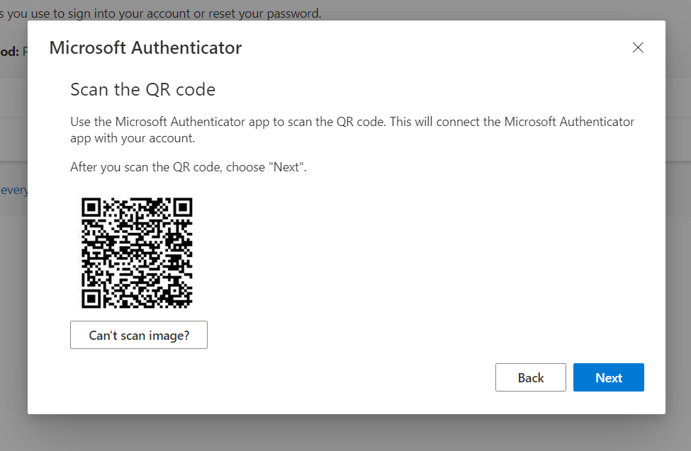Click the "Use the Microsoft Authenticator app" paragraph
This screenshot has height=451, width=691.
pyautogui.click(x=352, y=130)
